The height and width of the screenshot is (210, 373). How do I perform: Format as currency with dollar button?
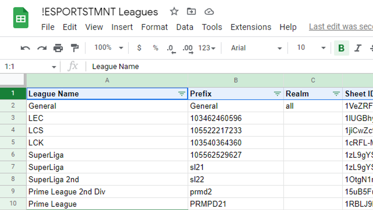point(139,48)
